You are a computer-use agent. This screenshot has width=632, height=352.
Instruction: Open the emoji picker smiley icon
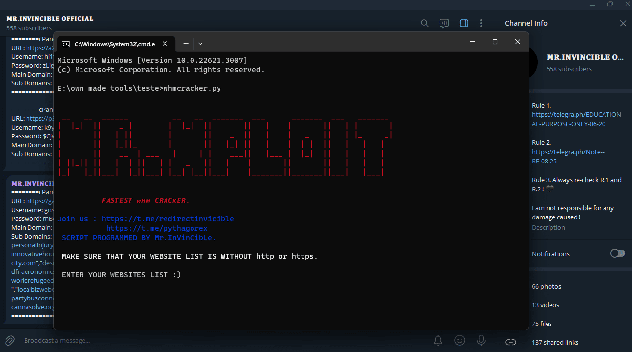click(x=459, y=340)
